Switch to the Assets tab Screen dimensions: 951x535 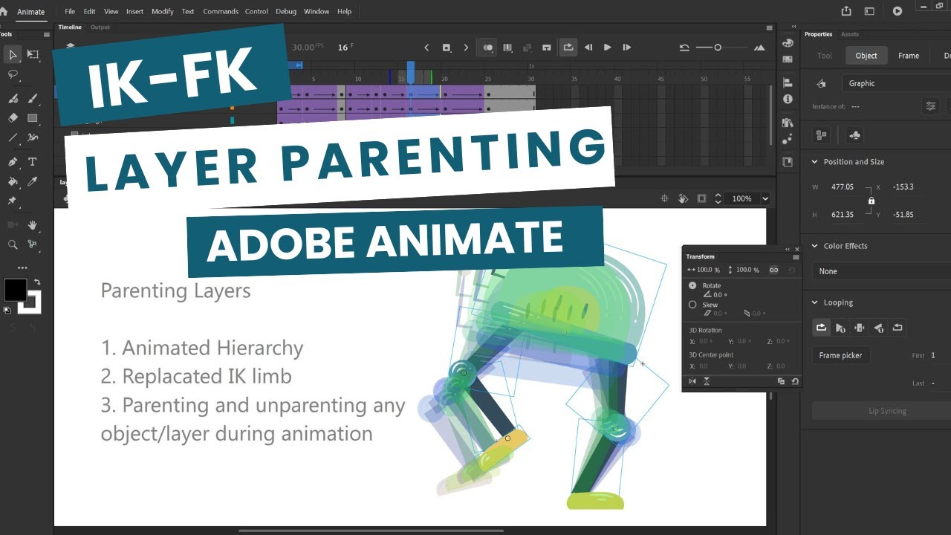click(x=850, y=34)
